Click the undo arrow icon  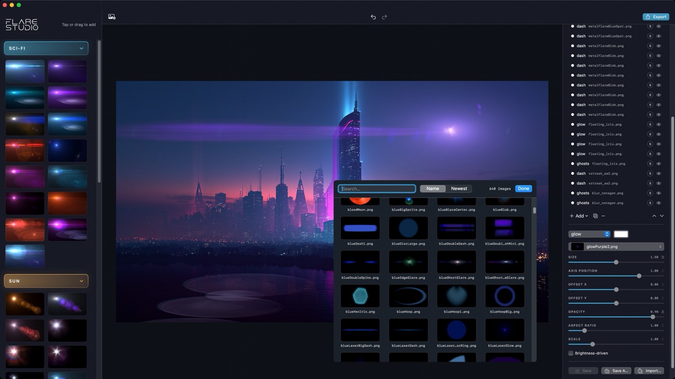click(x=373, y=17)
